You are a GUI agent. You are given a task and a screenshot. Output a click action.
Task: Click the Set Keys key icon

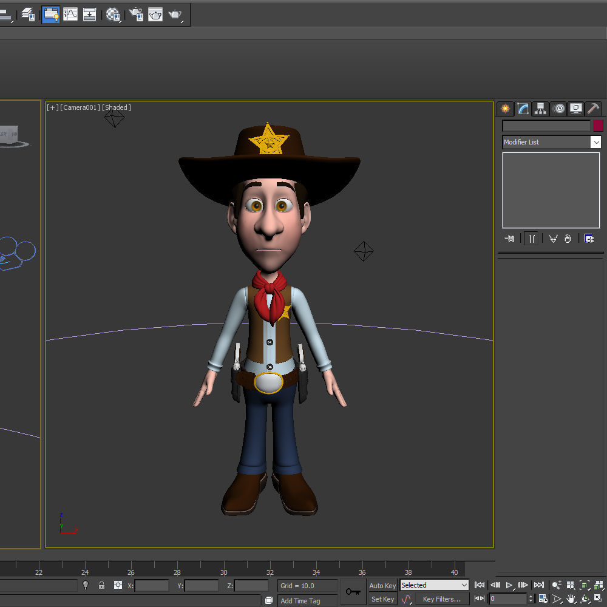tap(353, 591)
